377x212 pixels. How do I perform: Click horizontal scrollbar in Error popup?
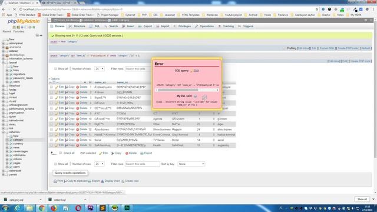[x=178, y=90]
